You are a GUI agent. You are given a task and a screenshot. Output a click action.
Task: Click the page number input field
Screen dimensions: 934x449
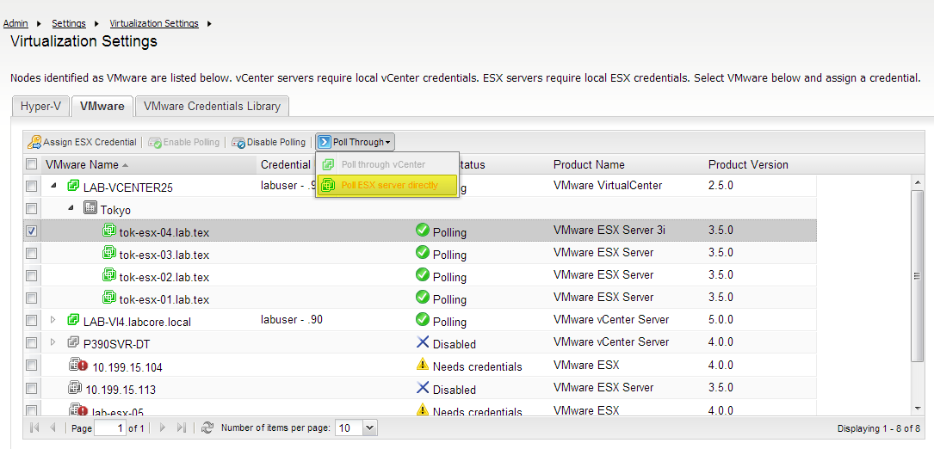(110, 427)
